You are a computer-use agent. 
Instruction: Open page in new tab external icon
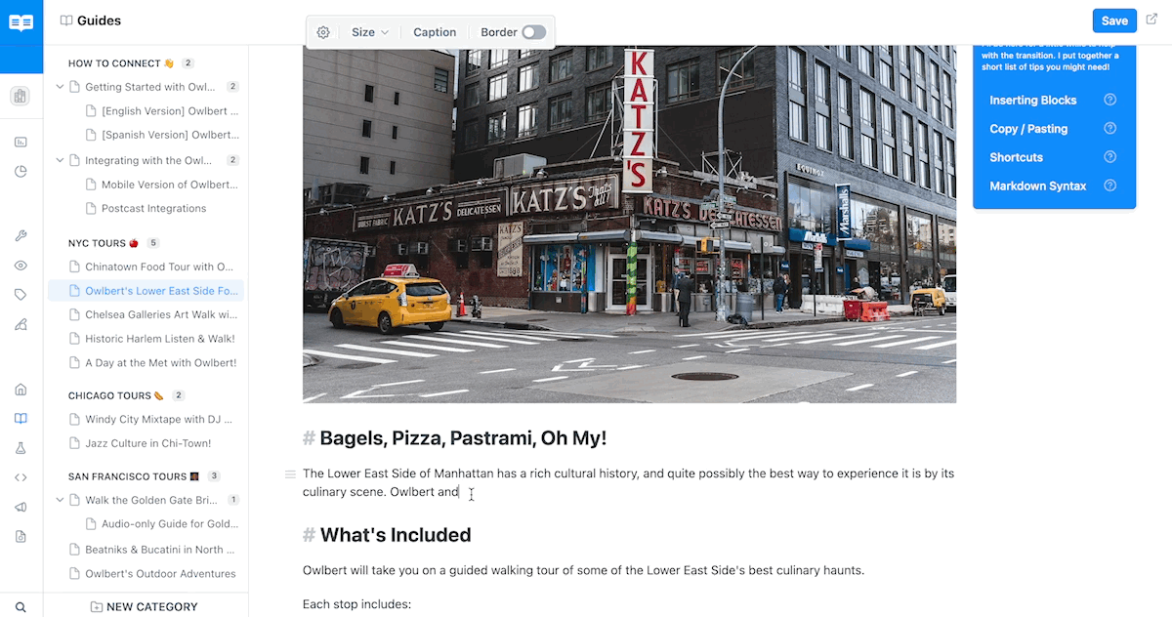(1152, 21)
